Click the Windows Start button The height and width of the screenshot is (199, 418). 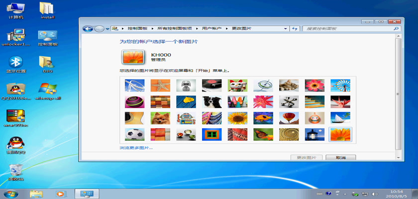(x=10, y=194)
